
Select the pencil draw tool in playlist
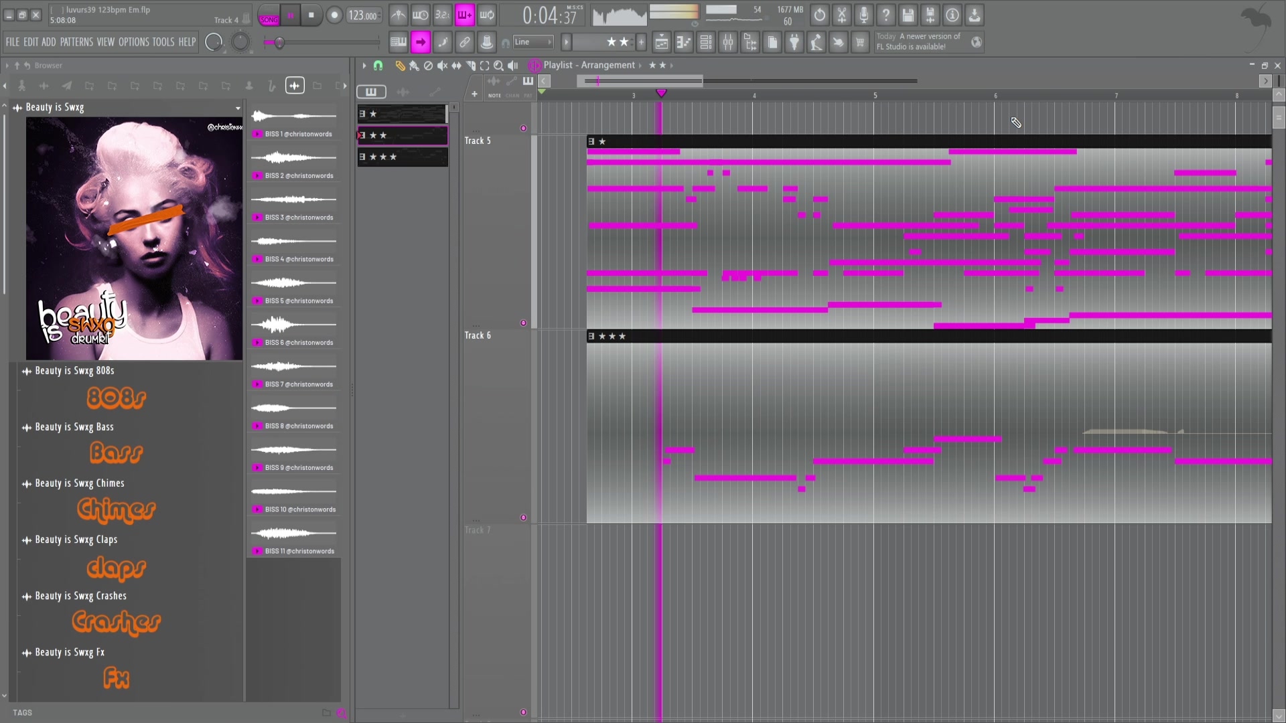coord(400,66)
